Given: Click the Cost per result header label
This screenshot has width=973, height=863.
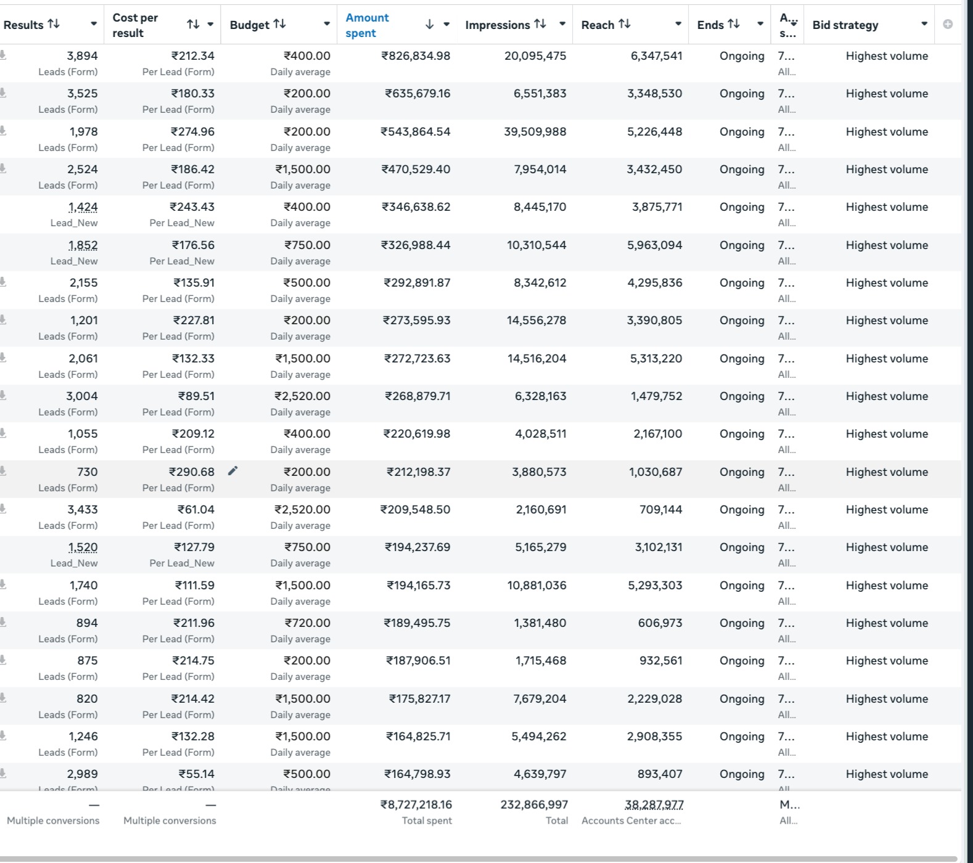Looking at the screenshot, I should click(x=135, y=25).
